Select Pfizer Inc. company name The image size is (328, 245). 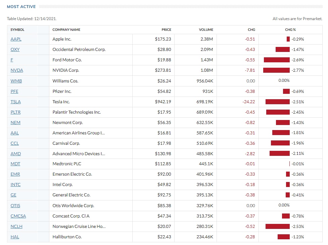[x=62, y=91]
